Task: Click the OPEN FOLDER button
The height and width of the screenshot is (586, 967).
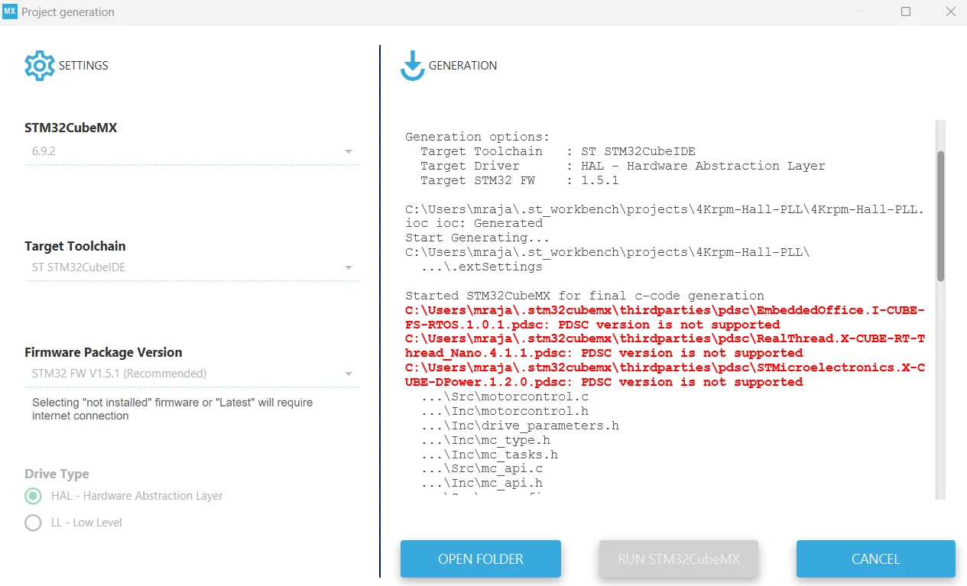Action: 481,559
